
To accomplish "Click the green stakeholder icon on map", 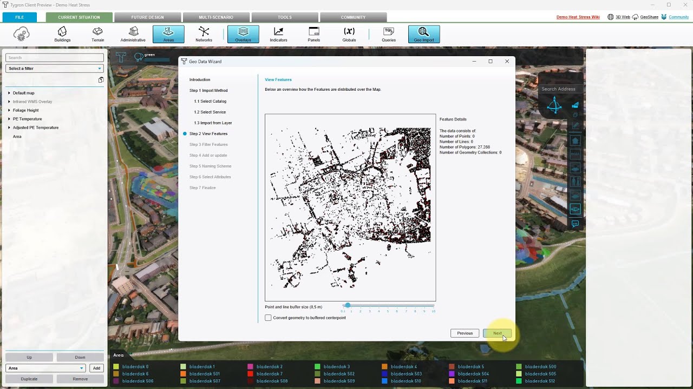I will pos(139,56).
